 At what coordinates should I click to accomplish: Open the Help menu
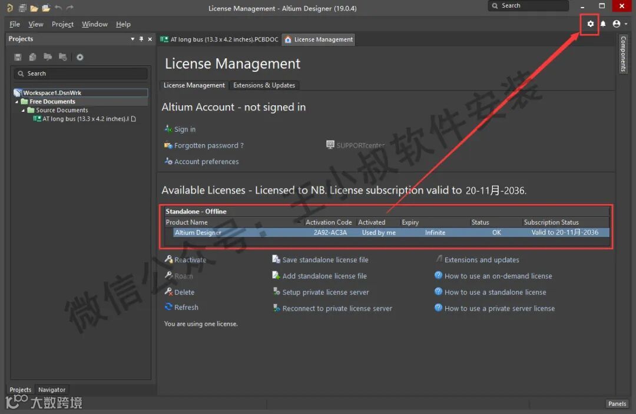(x=123, y=24)
